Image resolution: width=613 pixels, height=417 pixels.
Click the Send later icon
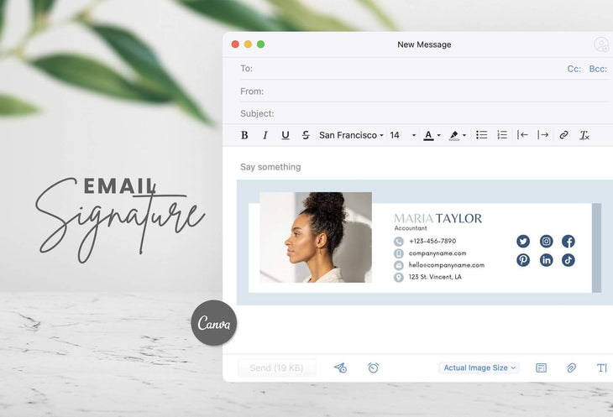(340, 367)
